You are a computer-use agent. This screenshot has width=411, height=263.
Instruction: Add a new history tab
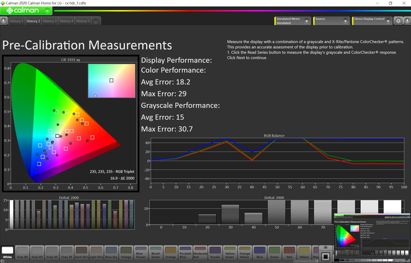(96, 21)
